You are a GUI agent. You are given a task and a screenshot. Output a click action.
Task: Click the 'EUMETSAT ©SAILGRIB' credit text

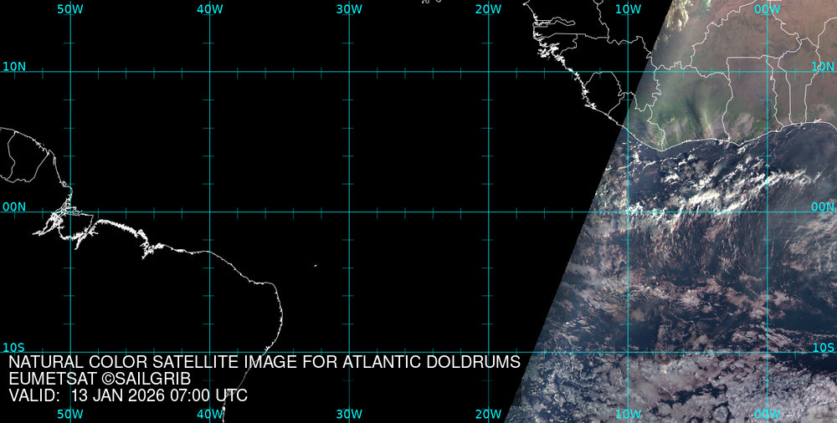coord(100,380)
